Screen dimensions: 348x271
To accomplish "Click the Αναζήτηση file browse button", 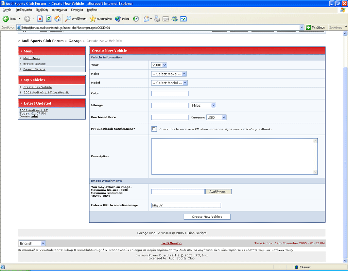I will coord(218,192).
